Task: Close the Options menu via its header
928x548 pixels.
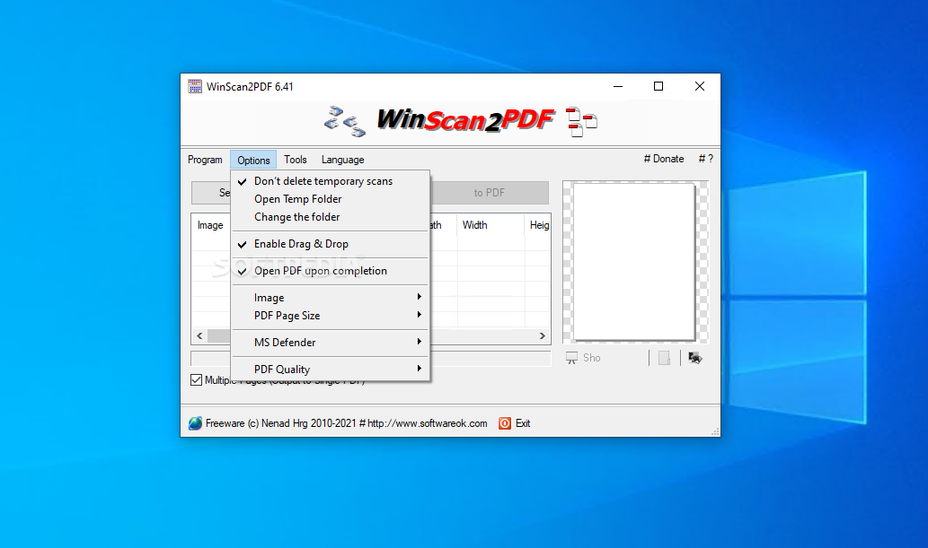Action: click(253, 160)
